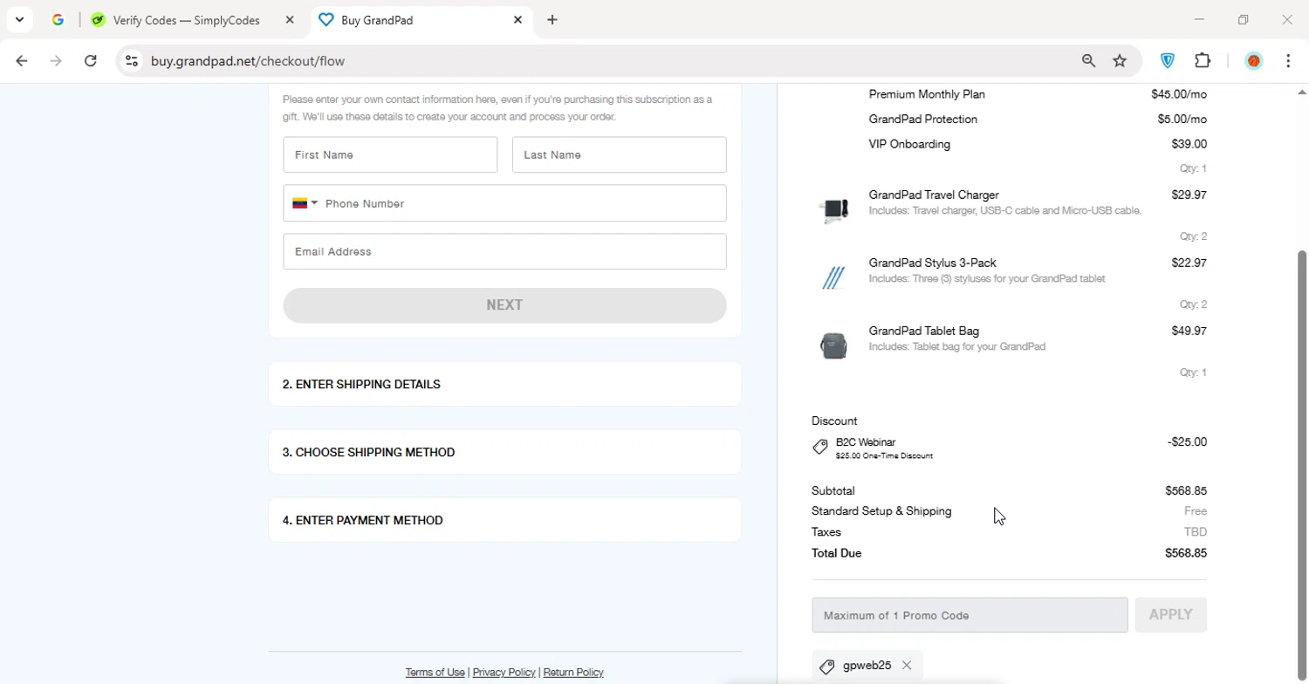Screen dimensions: 1309x684
Task: Go forward to the next page
Action: click(56, 61)
